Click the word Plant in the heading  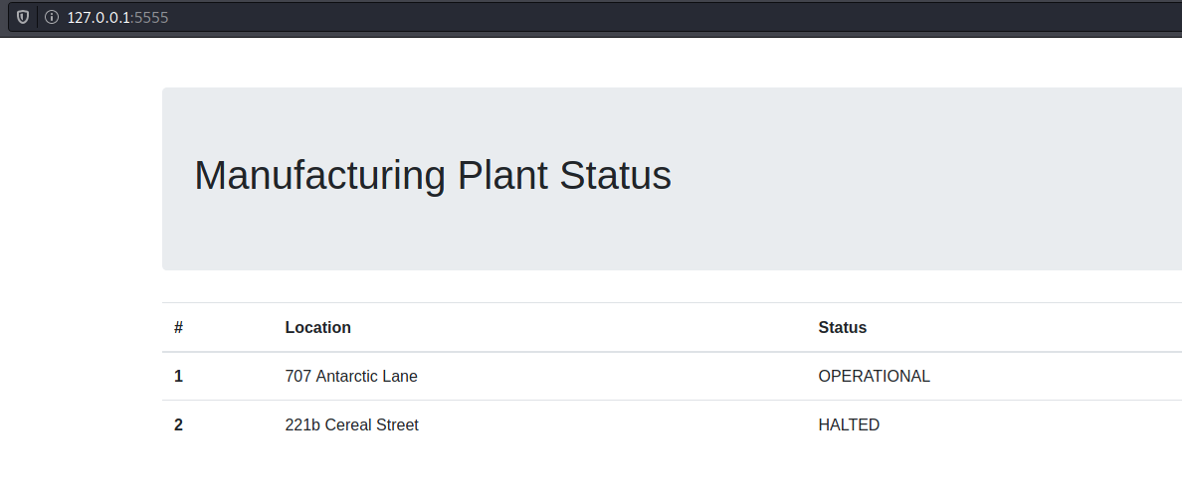(x=502, y=175)
